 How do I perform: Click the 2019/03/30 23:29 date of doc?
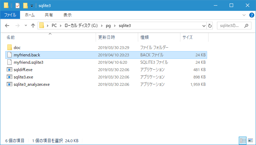[114, 48]
